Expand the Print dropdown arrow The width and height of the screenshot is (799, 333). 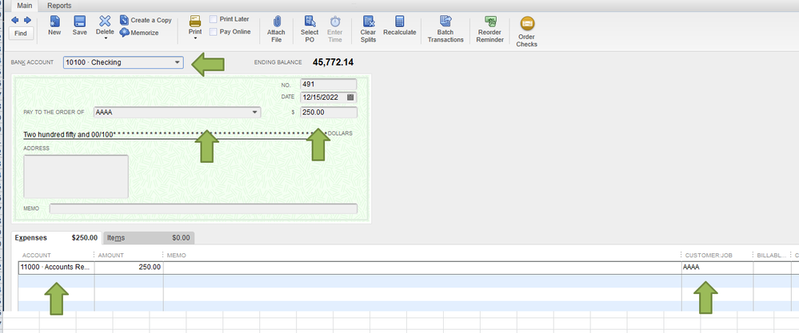coord(195,38)
